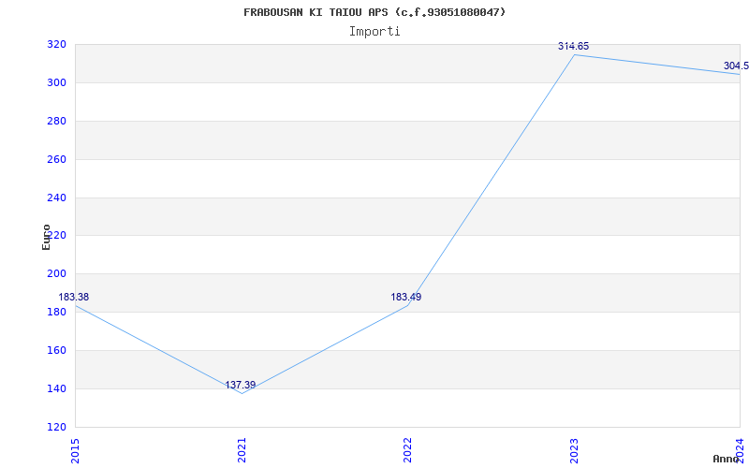Click the 240 y-axis value

tap(56, 197)
